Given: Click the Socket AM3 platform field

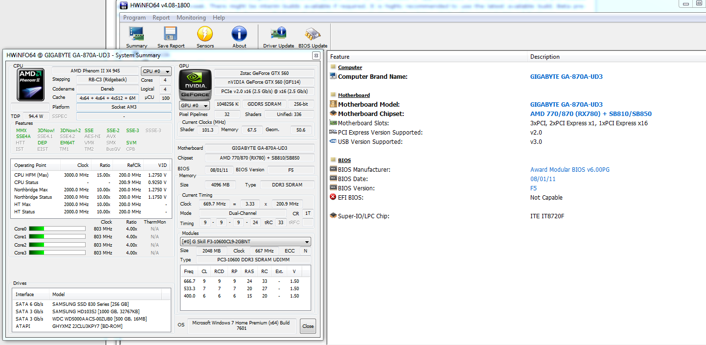Looking at the screenshot, I should [125, 107].
